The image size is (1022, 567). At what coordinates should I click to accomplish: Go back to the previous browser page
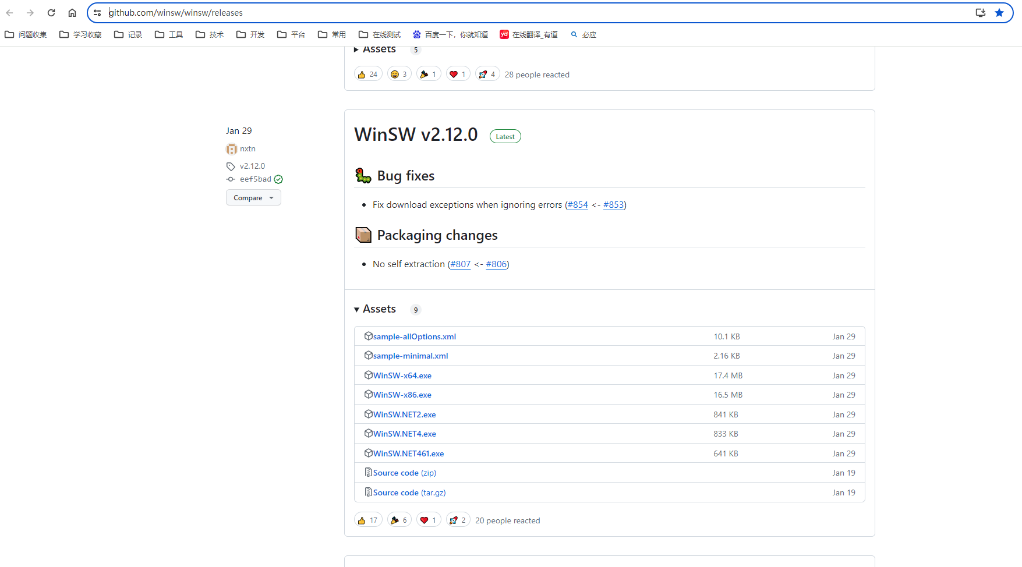tap(10, 13)
